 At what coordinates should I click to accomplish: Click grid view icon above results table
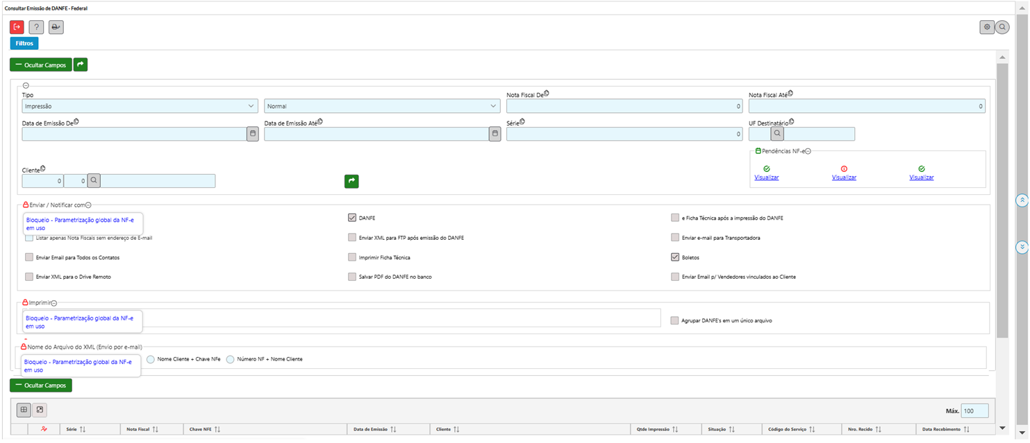point(24,410)
